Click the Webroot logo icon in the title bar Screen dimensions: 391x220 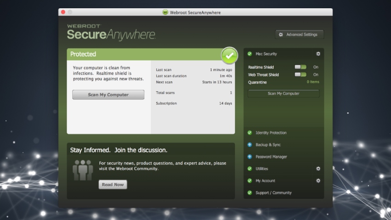coord(165,12)
